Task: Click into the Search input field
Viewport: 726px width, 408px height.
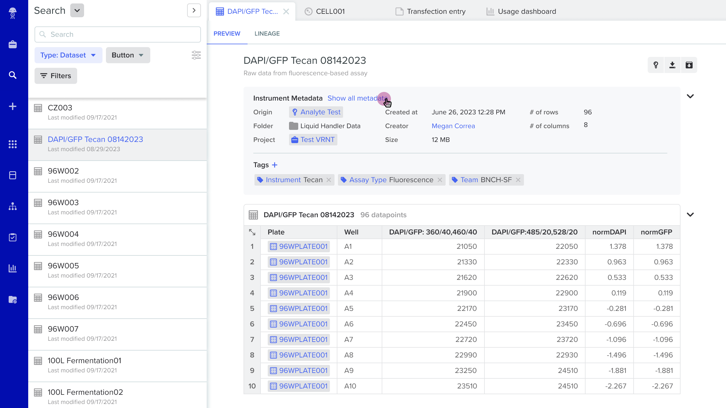Action: pos(117,34)
